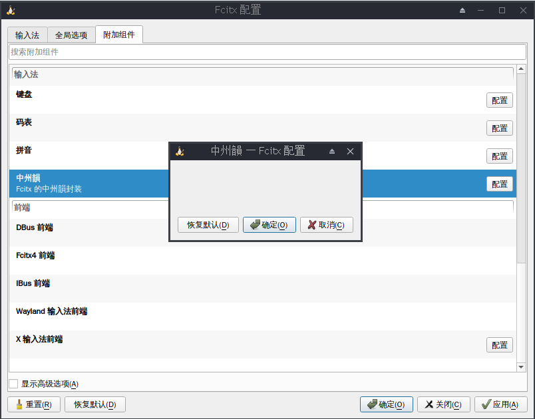Select the 码表 addon row
The width and height of the screenshot is (535, 419).
pos(263,128)
